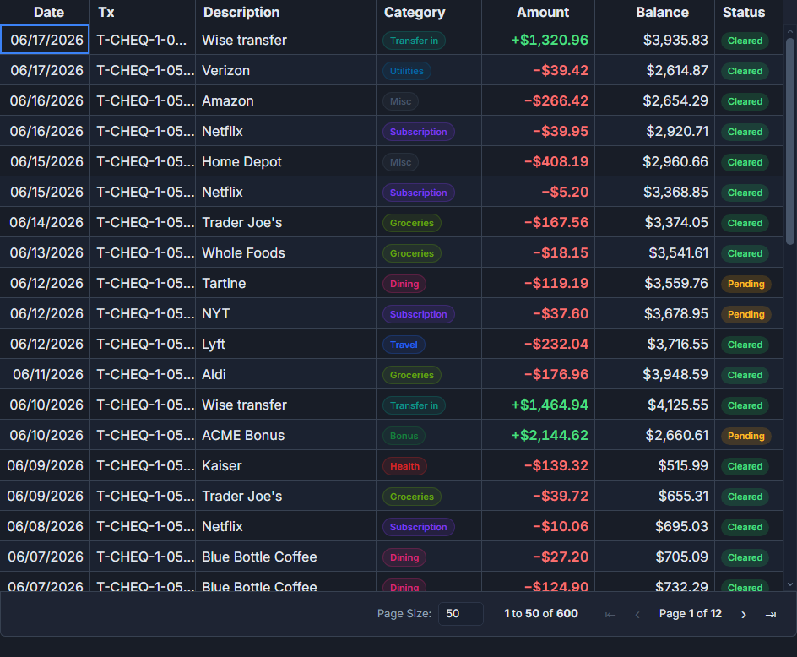The height and width of the screenshot is (657, 797).
Task: Jump to the last page arrow
Action: click(x=771, y=614)
